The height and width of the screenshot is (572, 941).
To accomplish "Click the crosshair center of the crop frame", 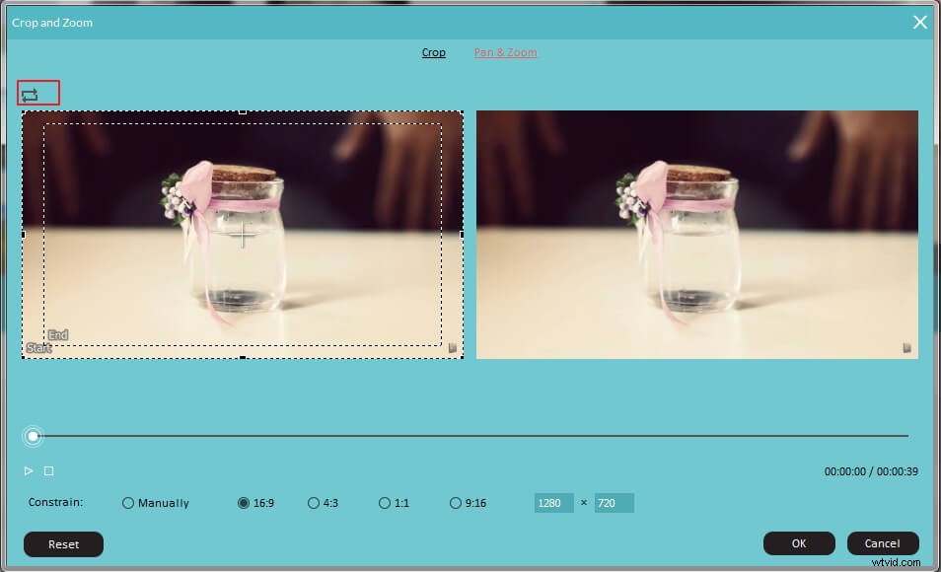I will (x=242, y=236).
